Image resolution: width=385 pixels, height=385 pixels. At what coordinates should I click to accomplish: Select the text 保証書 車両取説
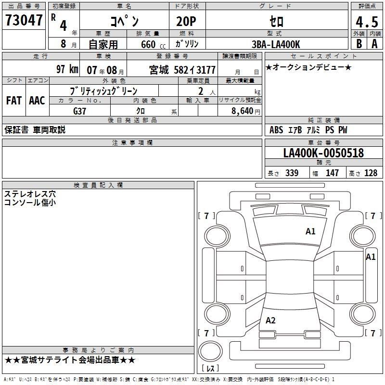[x=35, y=130]
